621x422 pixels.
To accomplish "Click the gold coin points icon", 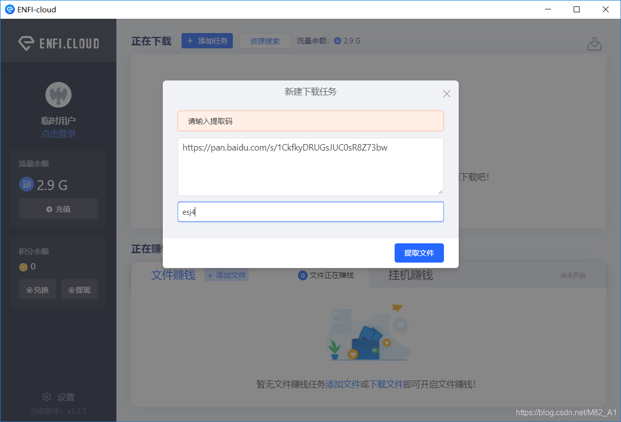I will (23, 267).
